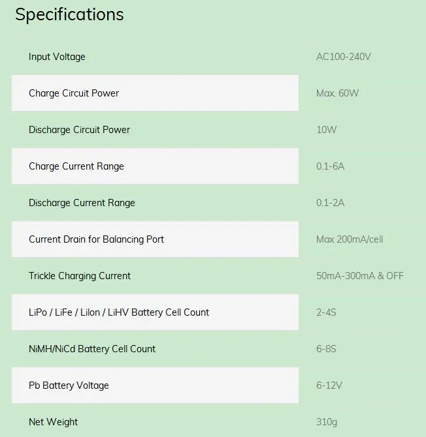The height and width of the screenshot is (437, 426).
Task: Select the Trickle Charging Current label
Action: 80,276
